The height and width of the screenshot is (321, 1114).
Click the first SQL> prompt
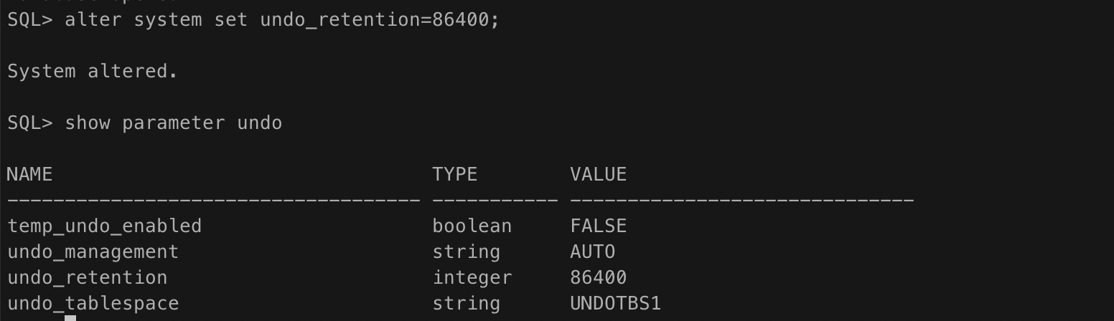pyautogui.click(x=29, y=19)
